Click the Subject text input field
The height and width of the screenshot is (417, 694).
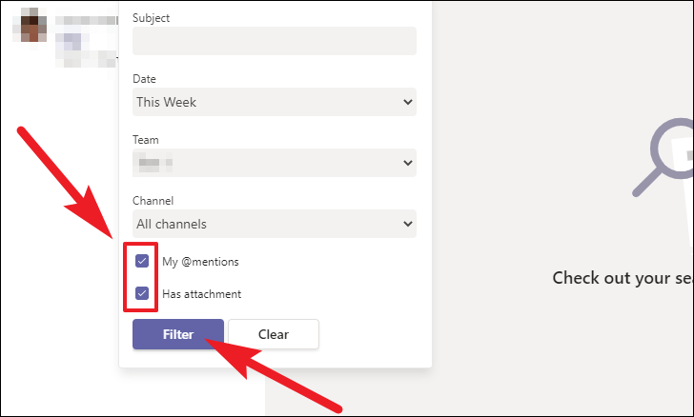(x=274, y=41)
